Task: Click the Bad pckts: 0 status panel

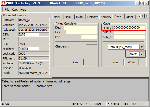Action: (x=83, y=104)
